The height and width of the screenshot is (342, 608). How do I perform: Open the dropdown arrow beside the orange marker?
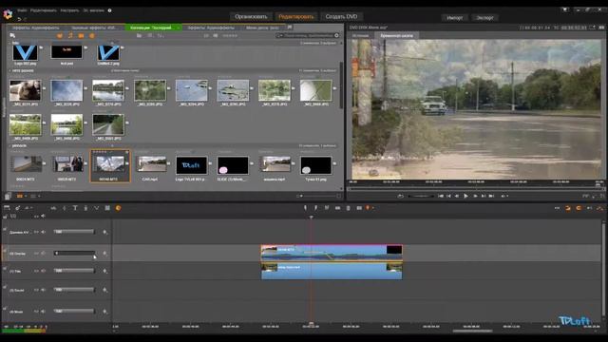[372, 208]
